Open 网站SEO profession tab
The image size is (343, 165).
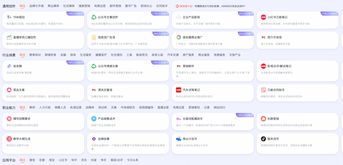click(x=219, y=108)
